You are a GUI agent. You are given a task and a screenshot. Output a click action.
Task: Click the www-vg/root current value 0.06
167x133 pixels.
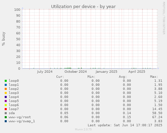tap(64, 117)
